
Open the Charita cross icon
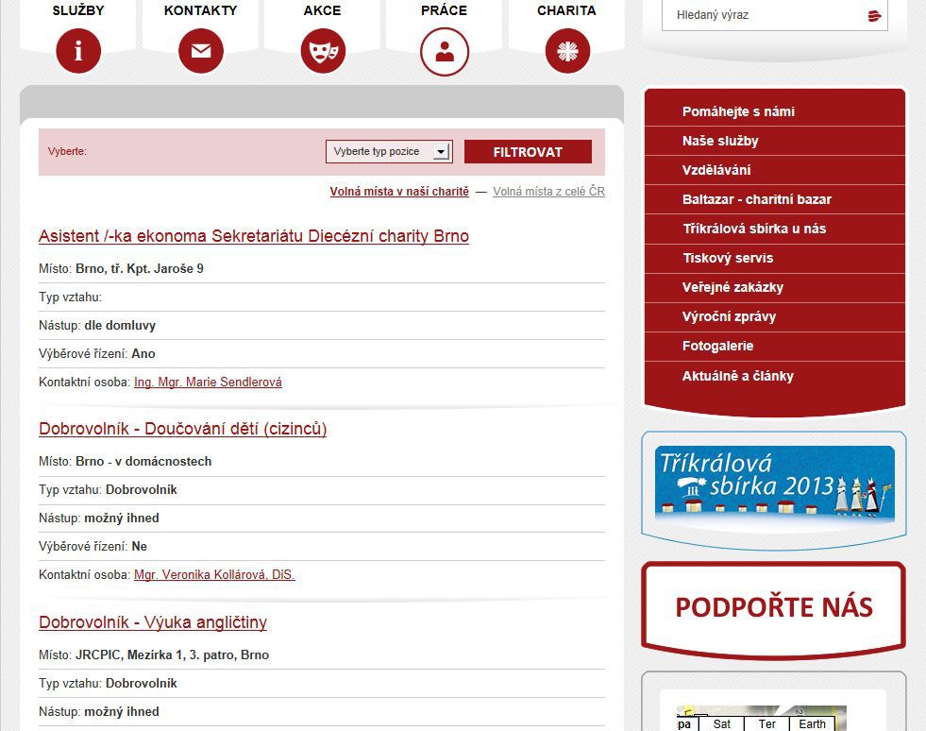(x=567, y=51)
